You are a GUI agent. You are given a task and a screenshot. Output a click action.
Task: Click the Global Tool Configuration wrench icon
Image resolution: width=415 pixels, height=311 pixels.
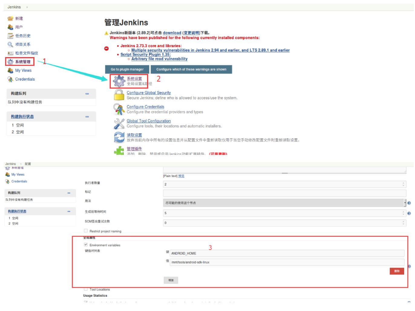click(x=119, y=123)
